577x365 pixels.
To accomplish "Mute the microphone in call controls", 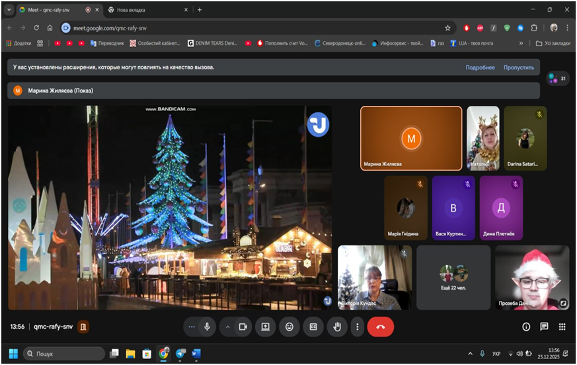I will click(207, 327).
